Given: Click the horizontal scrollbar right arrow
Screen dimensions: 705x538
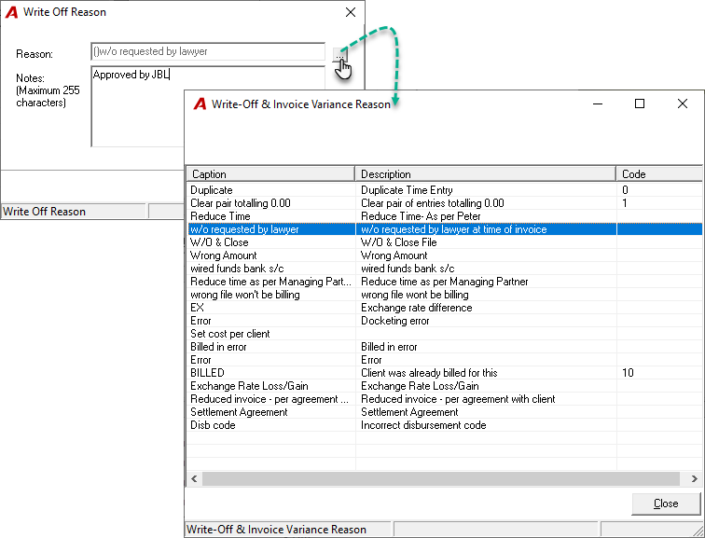Looking at the screenshot, I should [x=694, y=478].
